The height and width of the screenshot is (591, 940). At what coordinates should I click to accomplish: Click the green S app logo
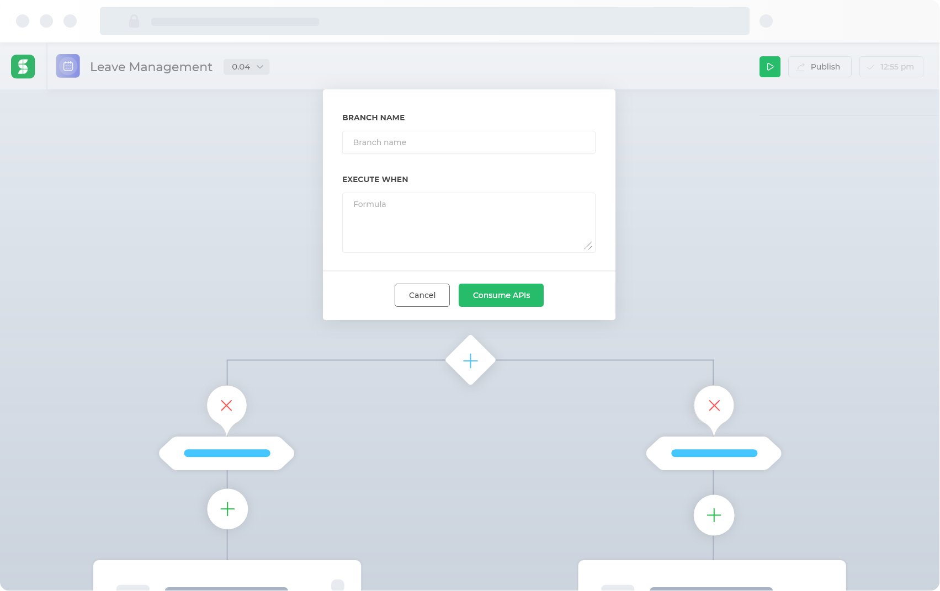tap(23, 67)
